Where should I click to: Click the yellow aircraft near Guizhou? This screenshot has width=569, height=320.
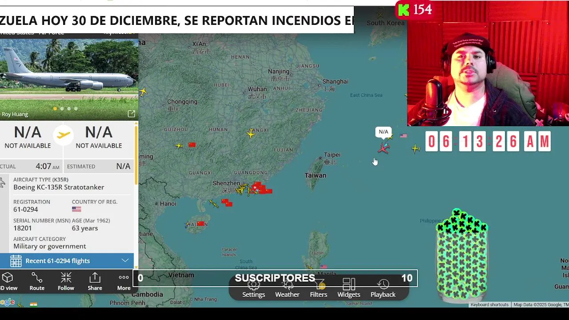(179, 145)
